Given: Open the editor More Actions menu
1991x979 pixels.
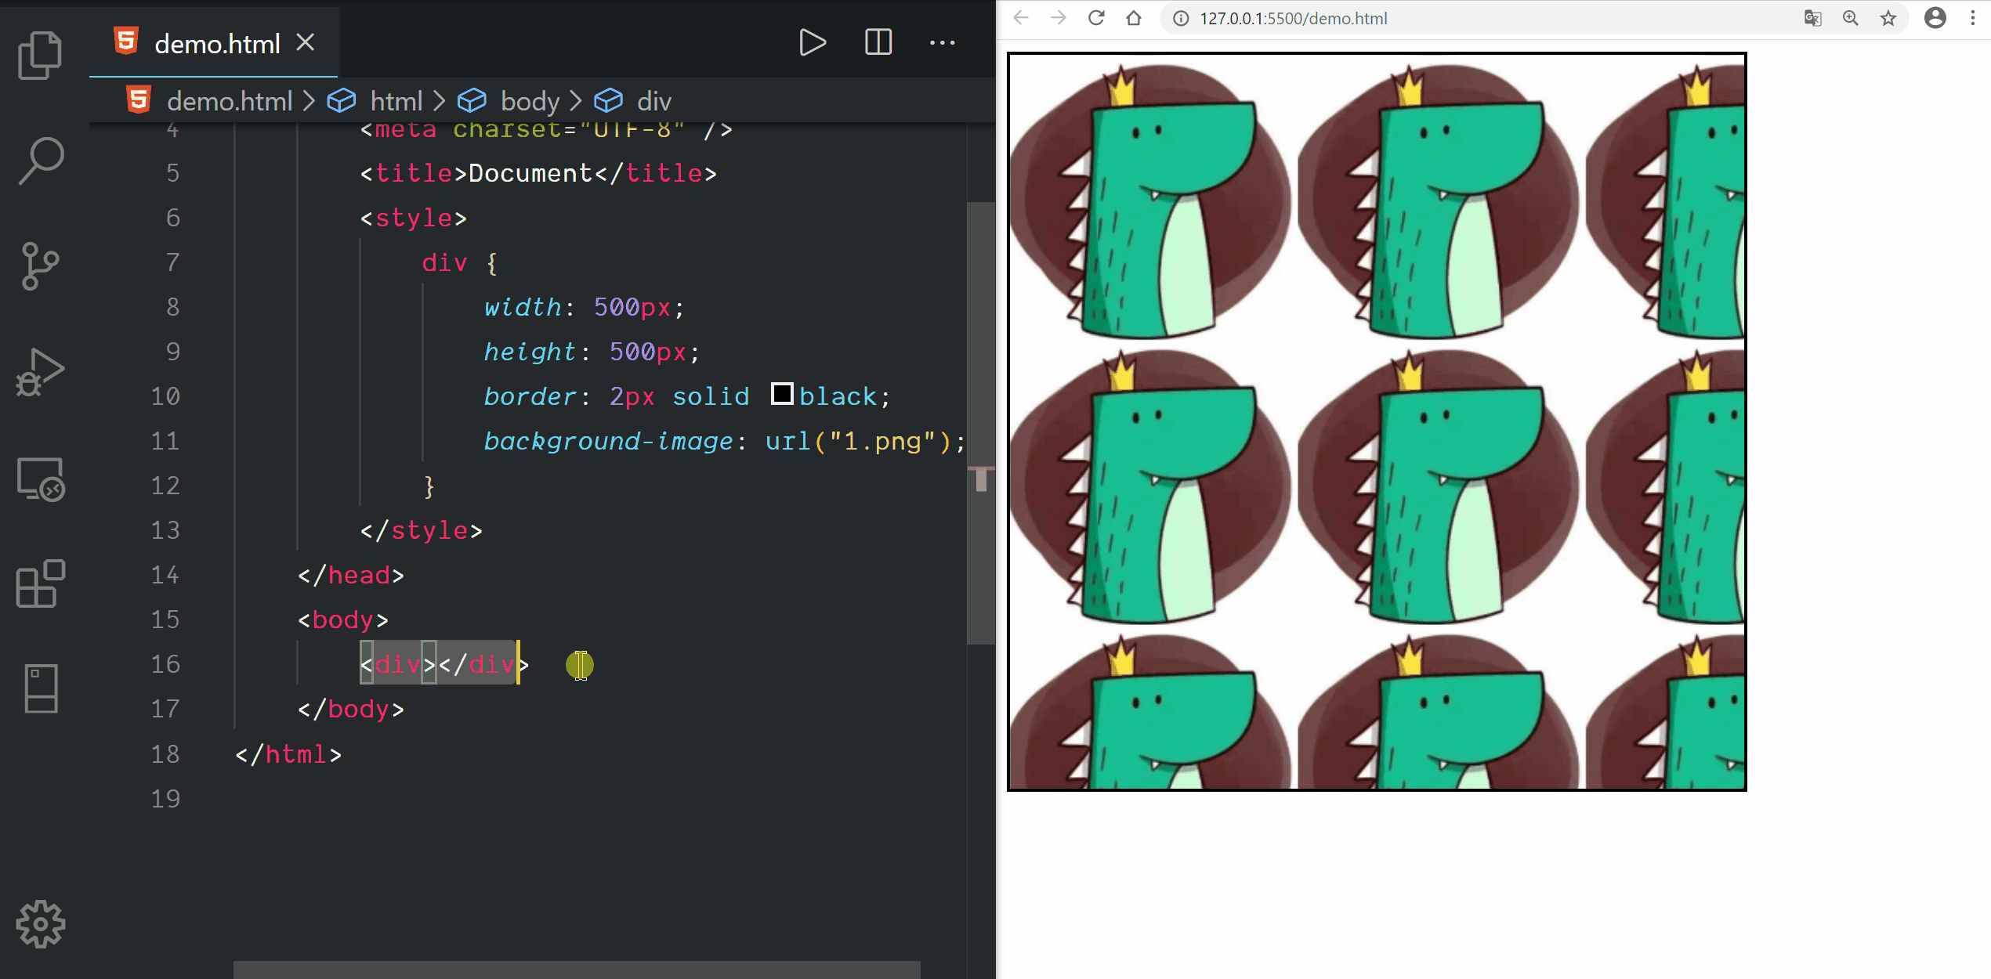Looking at the screenshot, I should click(x=942, y=42).
